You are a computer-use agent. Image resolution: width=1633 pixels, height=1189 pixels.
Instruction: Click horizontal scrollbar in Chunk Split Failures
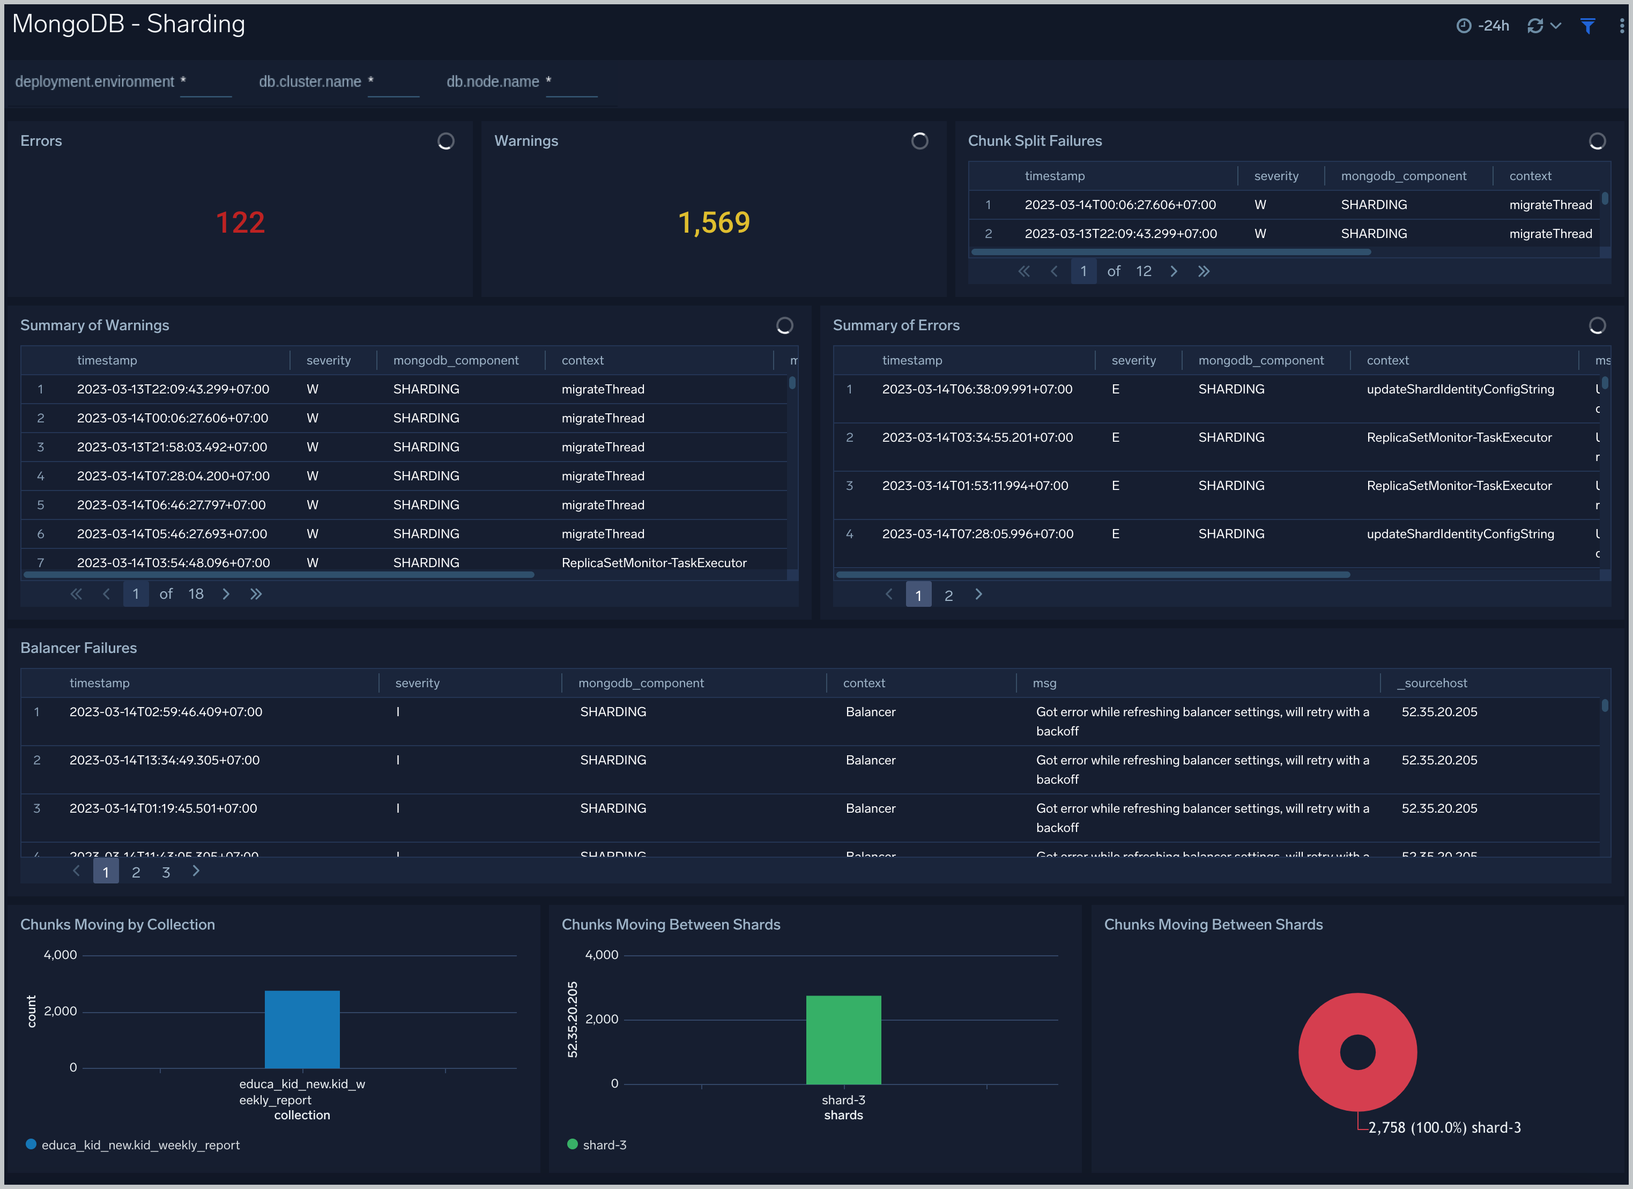(1171, 252)
